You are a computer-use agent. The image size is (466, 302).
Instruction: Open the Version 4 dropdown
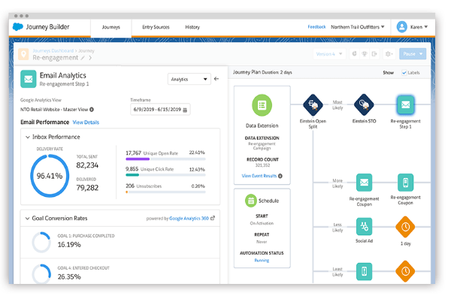pyautogui.click(x=329, y=54)
